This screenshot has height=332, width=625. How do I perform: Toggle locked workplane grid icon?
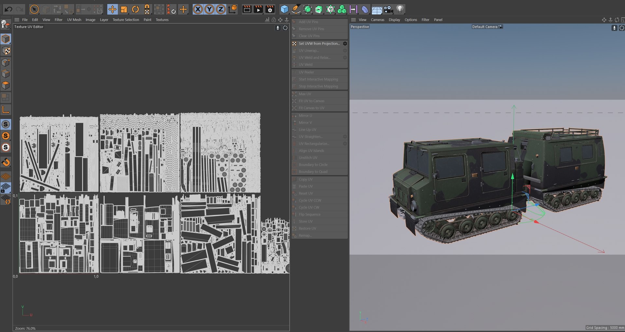tap(6, 188)
